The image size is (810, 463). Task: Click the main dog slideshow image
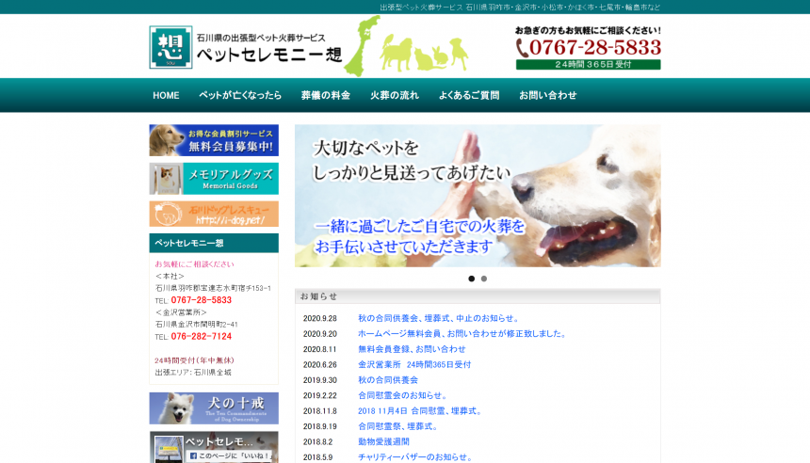point(478,196)
